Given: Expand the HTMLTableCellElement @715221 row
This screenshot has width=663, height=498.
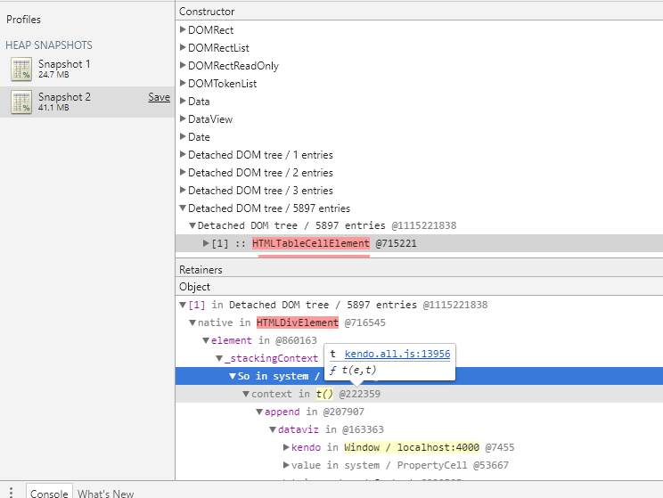Looking at the screenshot, I should coord(206,243).
